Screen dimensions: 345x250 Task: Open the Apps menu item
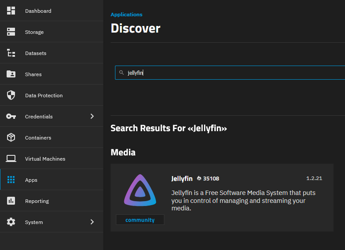pos(31,180)
